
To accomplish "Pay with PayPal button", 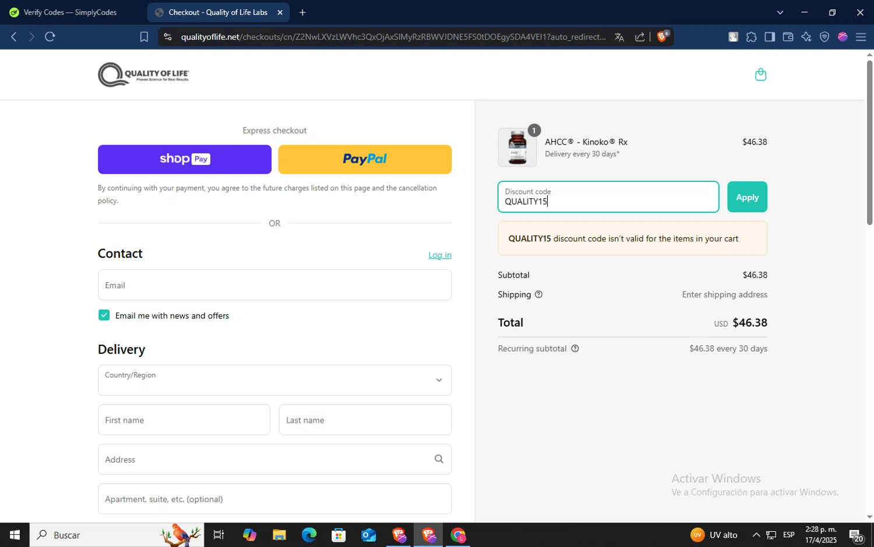I will [365, 159].
